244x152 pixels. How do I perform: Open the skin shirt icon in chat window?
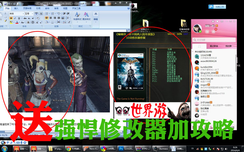(x=217, y=21)
